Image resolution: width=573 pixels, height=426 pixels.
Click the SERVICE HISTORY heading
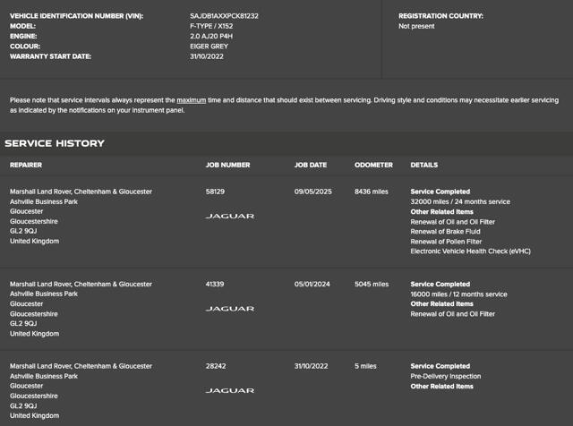coord(55,143)
